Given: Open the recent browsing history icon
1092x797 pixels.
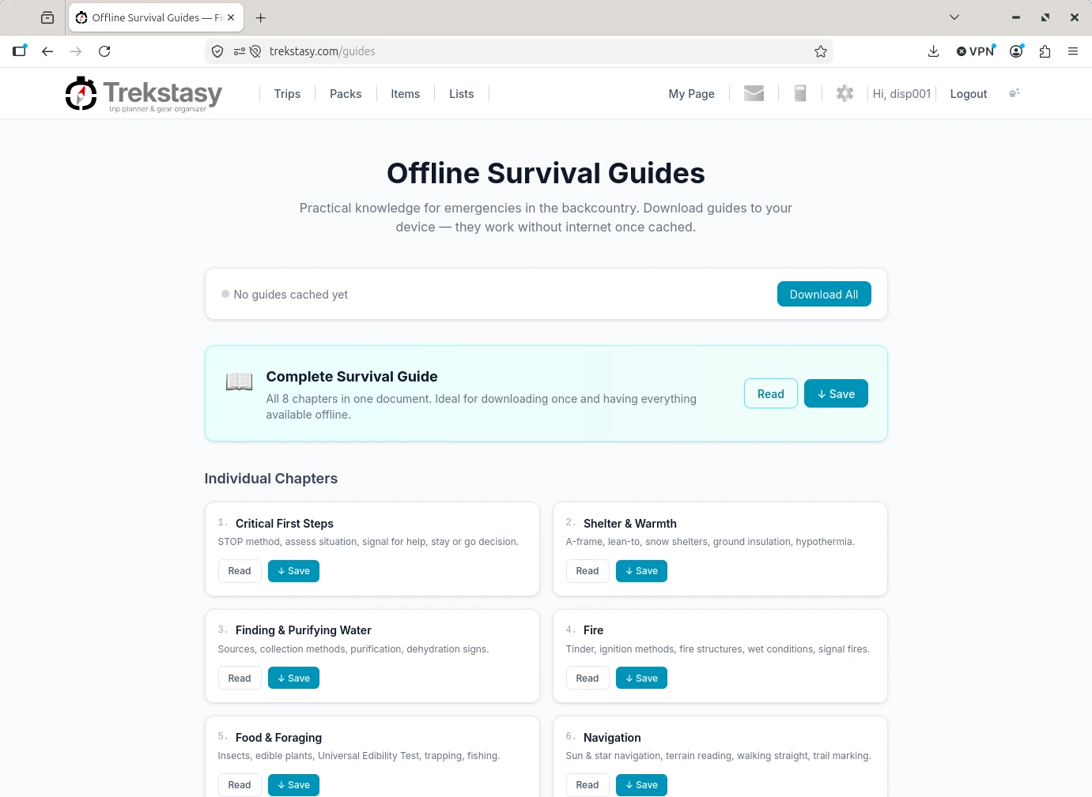Looking at the screenshot, I should point(47,17).
